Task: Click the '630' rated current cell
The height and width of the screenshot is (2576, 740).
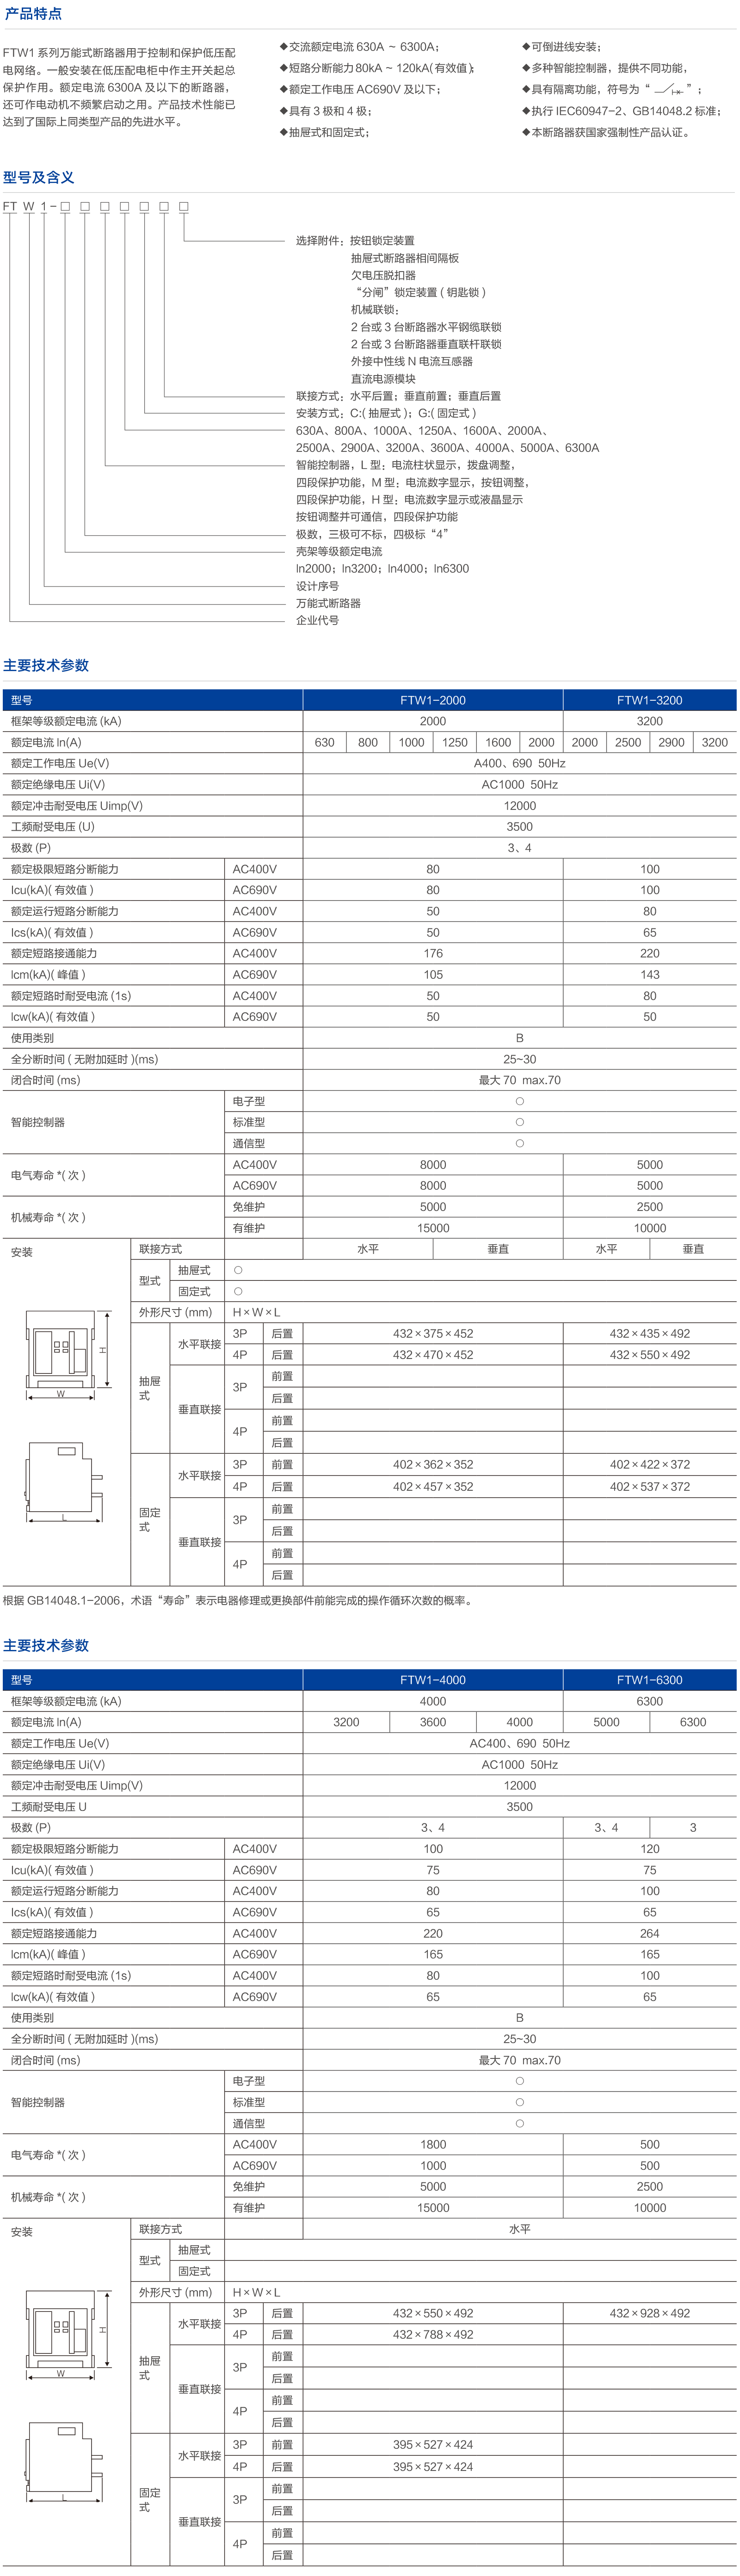Action: pyautogui.click(x=325, y=742)
